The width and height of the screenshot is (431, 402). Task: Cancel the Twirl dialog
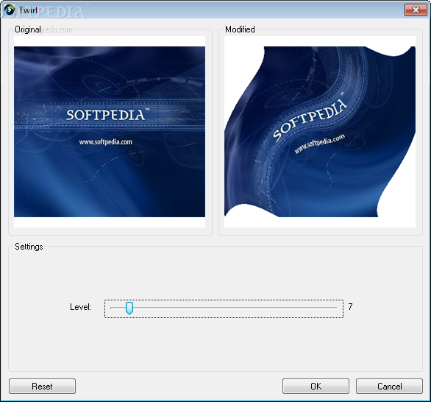point(389,386)
